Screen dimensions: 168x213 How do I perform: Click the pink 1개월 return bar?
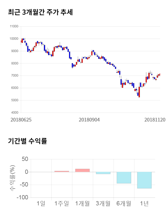click(82, 170)
